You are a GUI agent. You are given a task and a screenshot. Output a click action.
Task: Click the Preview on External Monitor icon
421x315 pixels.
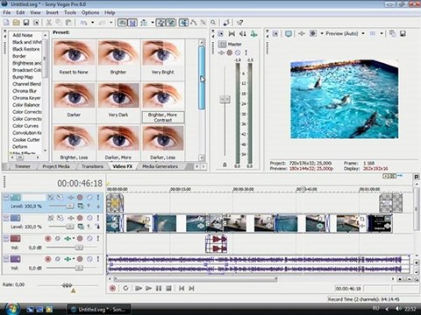coord(289,34)
